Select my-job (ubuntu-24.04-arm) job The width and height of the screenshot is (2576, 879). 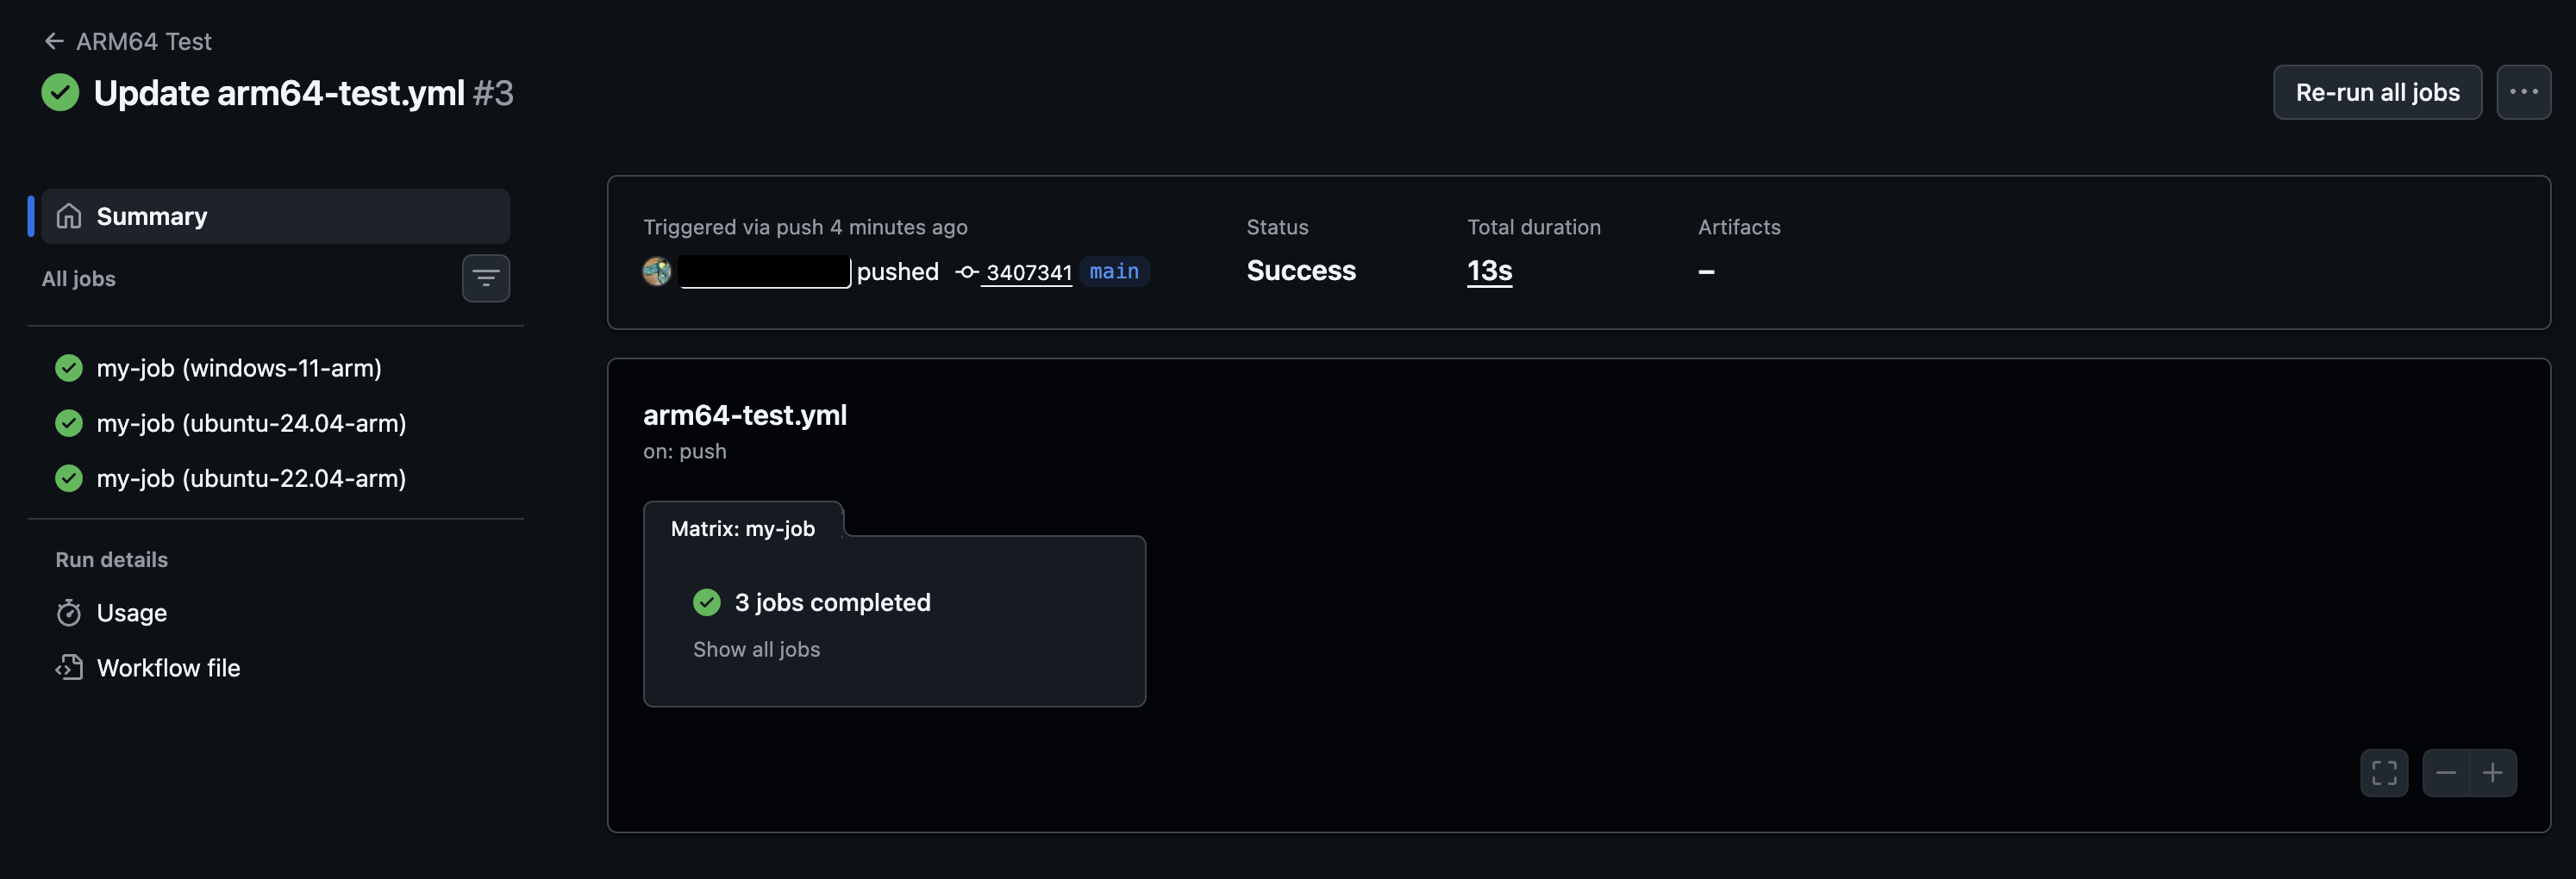[x=250, y=423]
